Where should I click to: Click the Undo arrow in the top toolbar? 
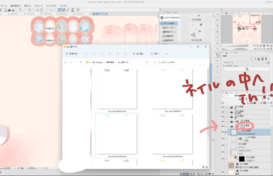click(x=21, y=10)
